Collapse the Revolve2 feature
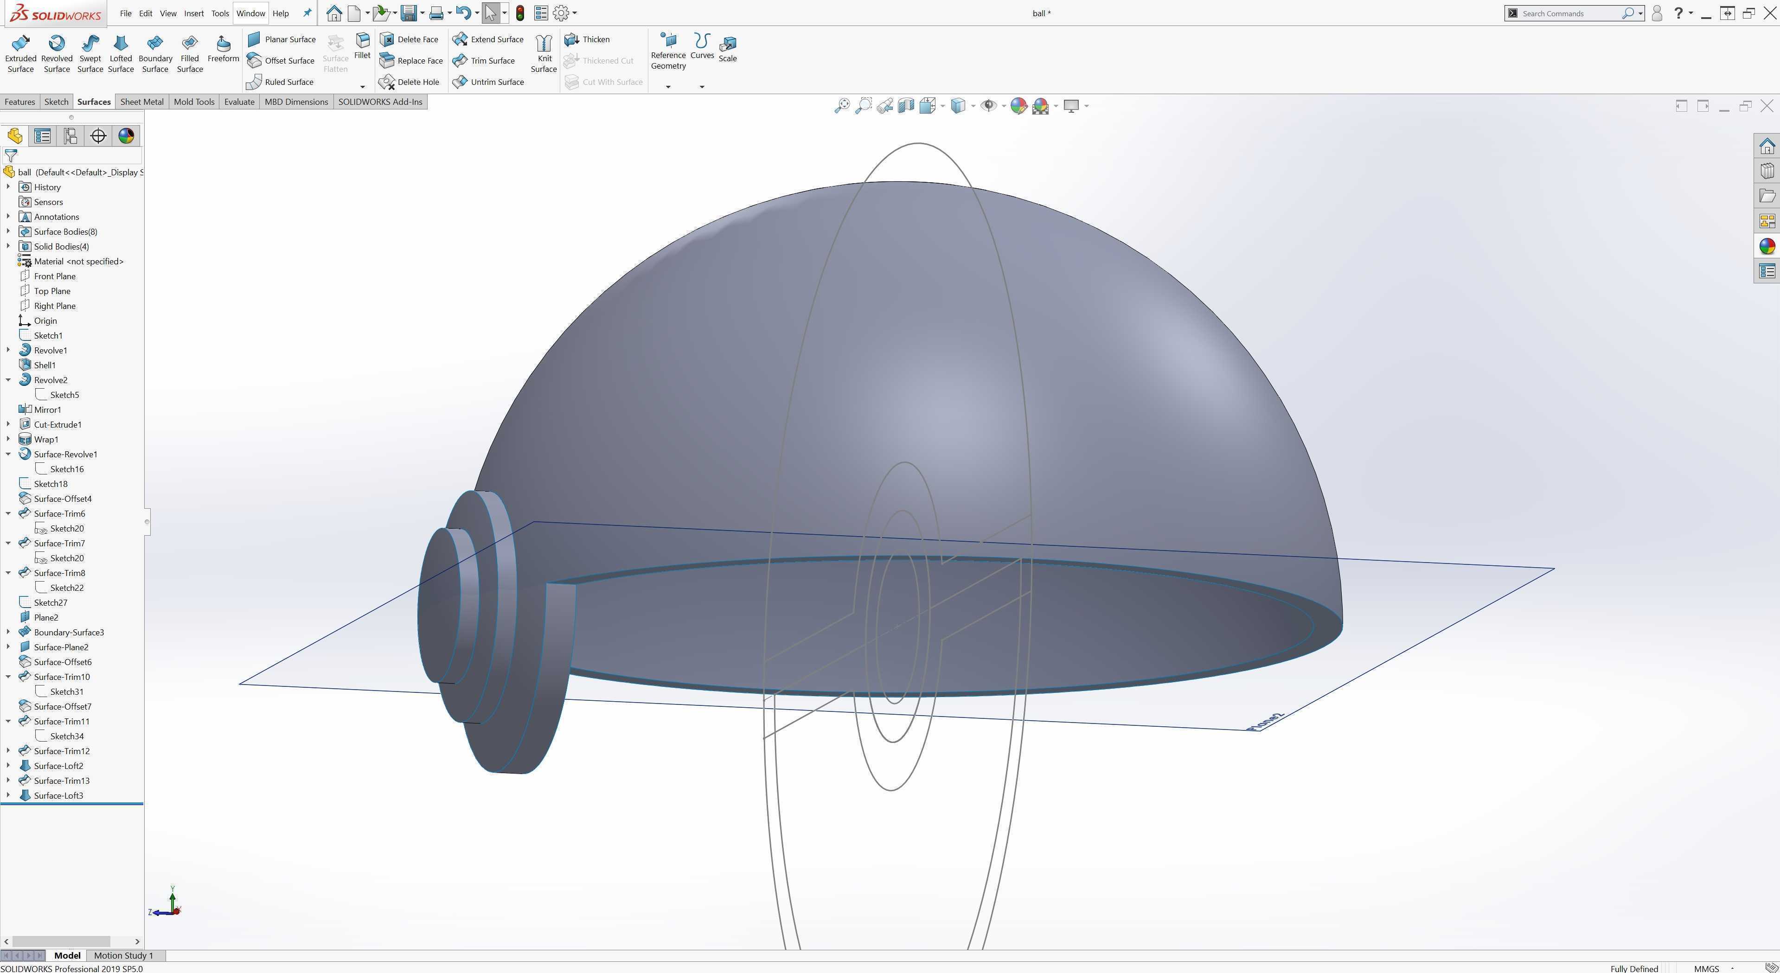This screenshot has height=973, width=1780. click(8, 380)
